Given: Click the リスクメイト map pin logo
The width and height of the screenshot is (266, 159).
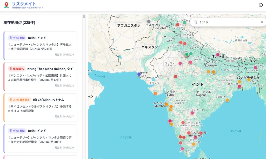Looking at the screenshot, I should tap(6, 5).
